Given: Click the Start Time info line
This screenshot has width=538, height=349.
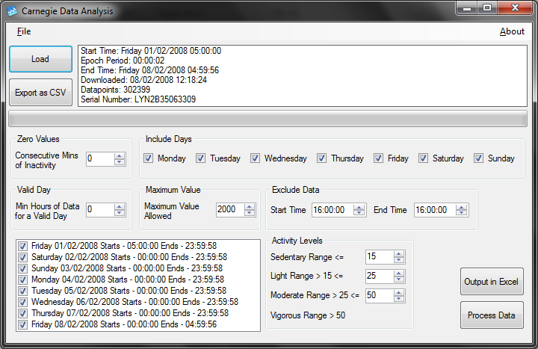Looking at the screenshot, I should pos(151,51).
